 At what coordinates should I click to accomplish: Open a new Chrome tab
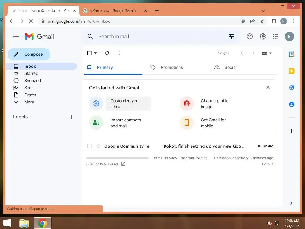coord(157,11)
